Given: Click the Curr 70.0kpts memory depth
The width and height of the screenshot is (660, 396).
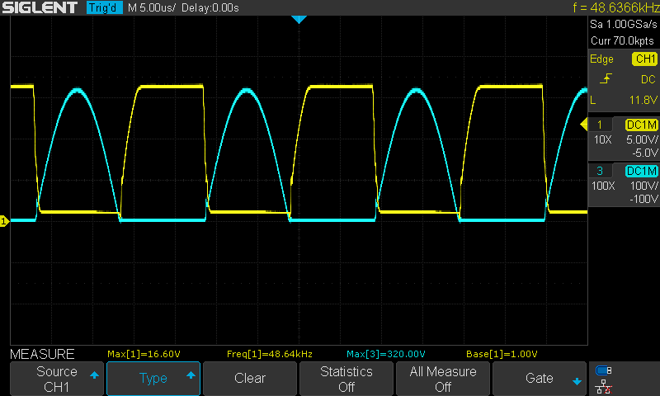Looking at the screenshot, I should pos(623,40).
